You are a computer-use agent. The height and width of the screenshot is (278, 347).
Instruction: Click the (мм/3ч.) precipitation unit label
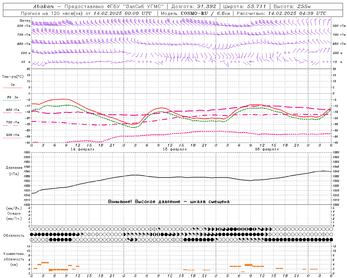[14, 208]
